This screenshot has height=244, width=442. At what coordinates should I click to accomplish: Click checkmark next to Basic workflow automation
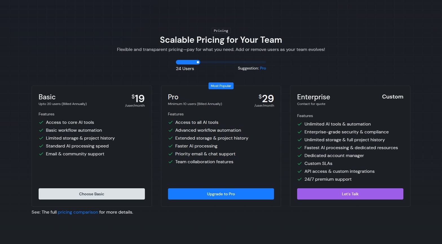(41, 130)
